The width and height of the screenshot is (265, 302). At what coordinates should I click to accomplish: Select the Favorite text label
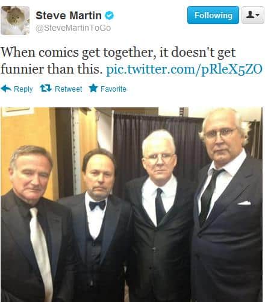(113, 89)
